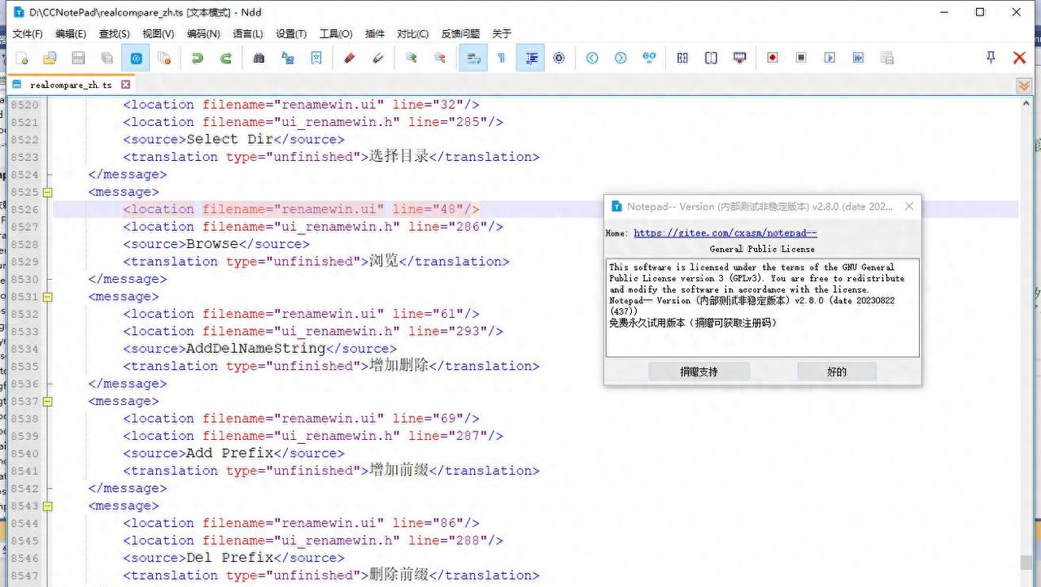Collapse the message block at line 8525

[46, 192]
